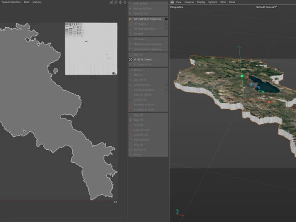Click the green Y-axis handle in viewport
The height and width of the screenshot is (222, 296).
(242, 76)
